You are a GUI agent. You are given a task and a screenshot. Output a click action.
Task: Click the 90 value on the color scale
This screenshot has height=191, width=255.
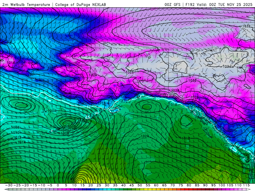(x=205, y=185)
